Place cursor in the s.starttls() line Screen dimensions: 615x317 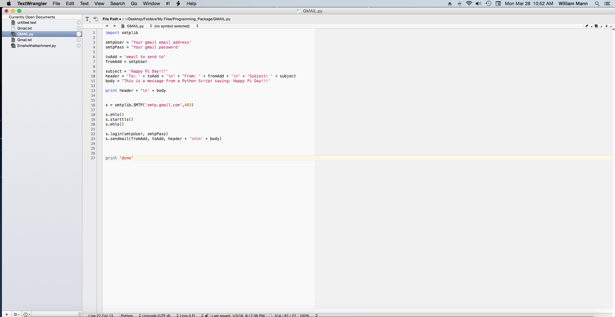pos(119,119)
